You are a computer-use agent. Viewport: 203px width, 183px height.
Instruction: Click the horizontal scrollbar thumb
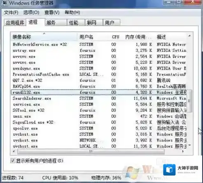(x=91, y=151)
